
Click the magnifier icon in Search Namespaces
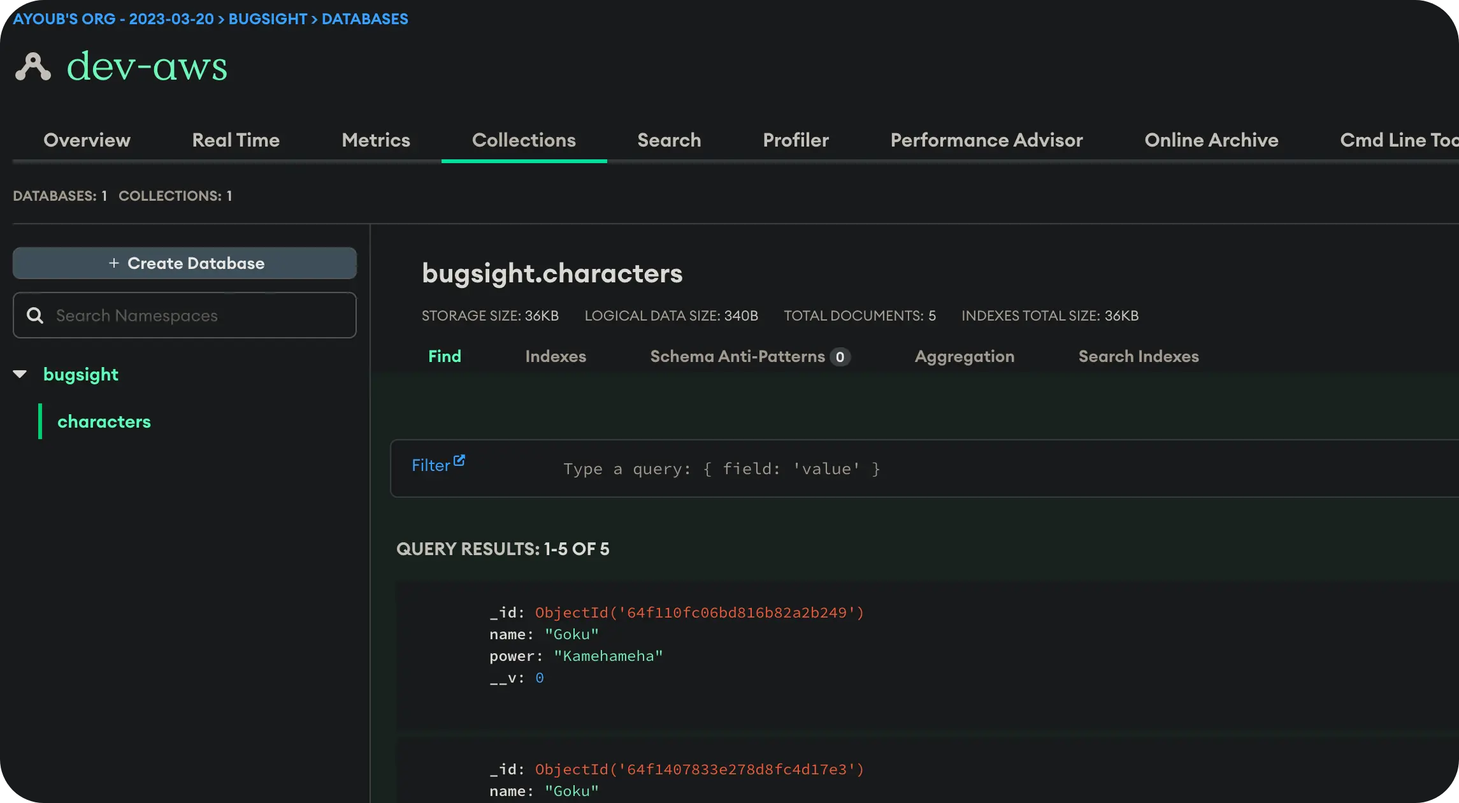pos(35,315)
